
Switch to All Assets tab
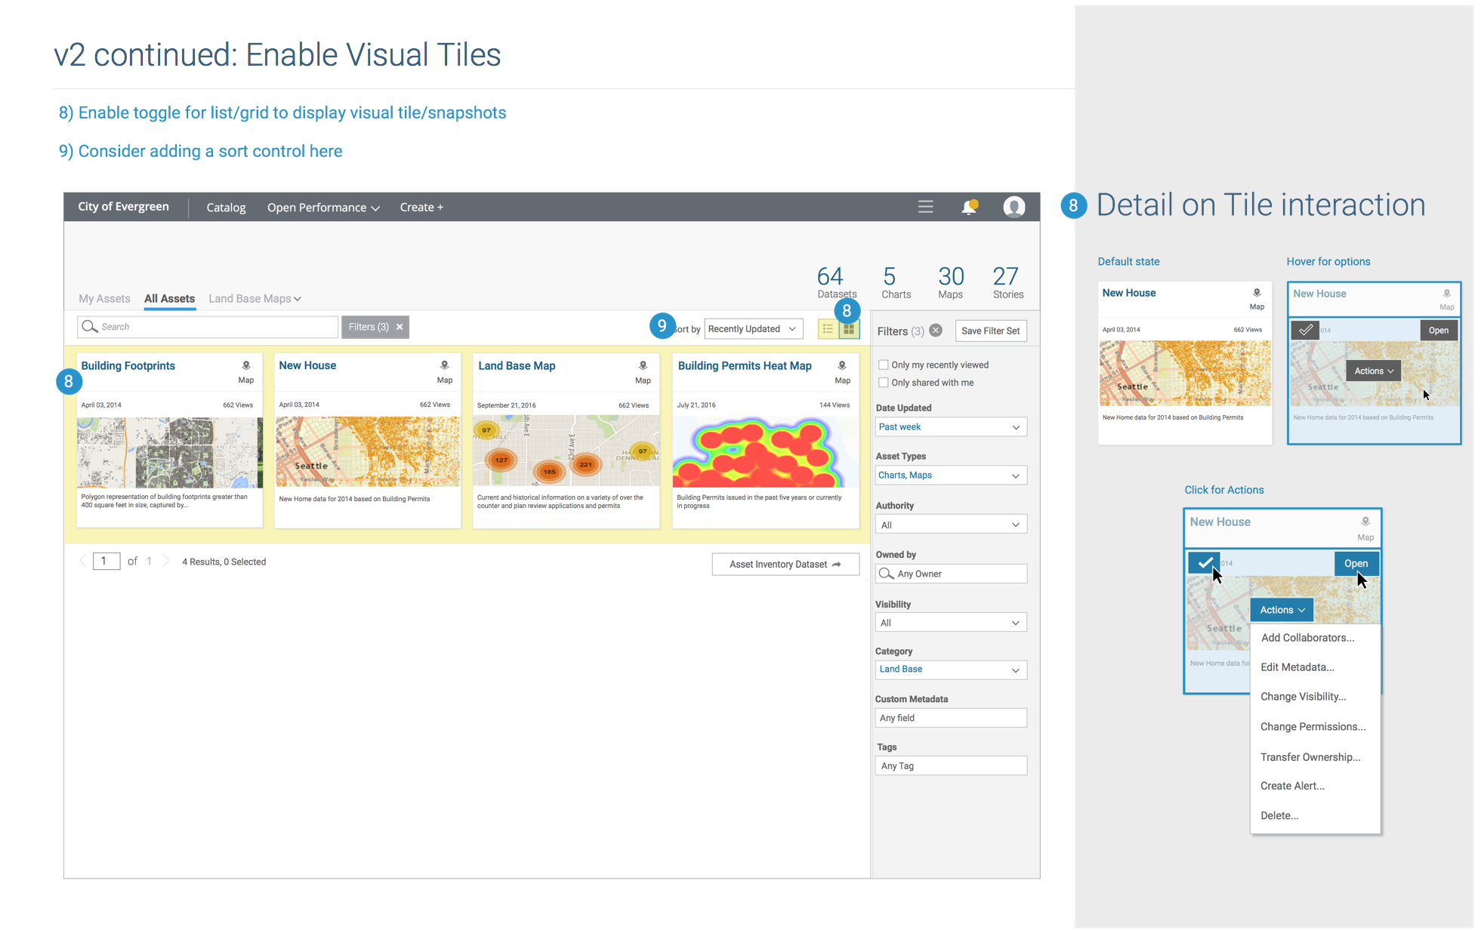169,299
